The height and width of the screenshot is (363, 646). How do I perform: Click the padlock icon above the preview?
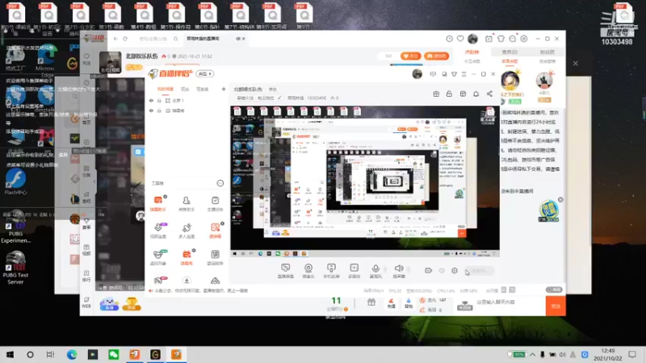[x=449, y=94]
